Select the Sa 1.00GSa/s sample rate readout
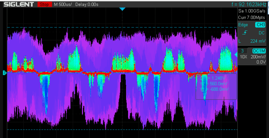 [253, 11]
